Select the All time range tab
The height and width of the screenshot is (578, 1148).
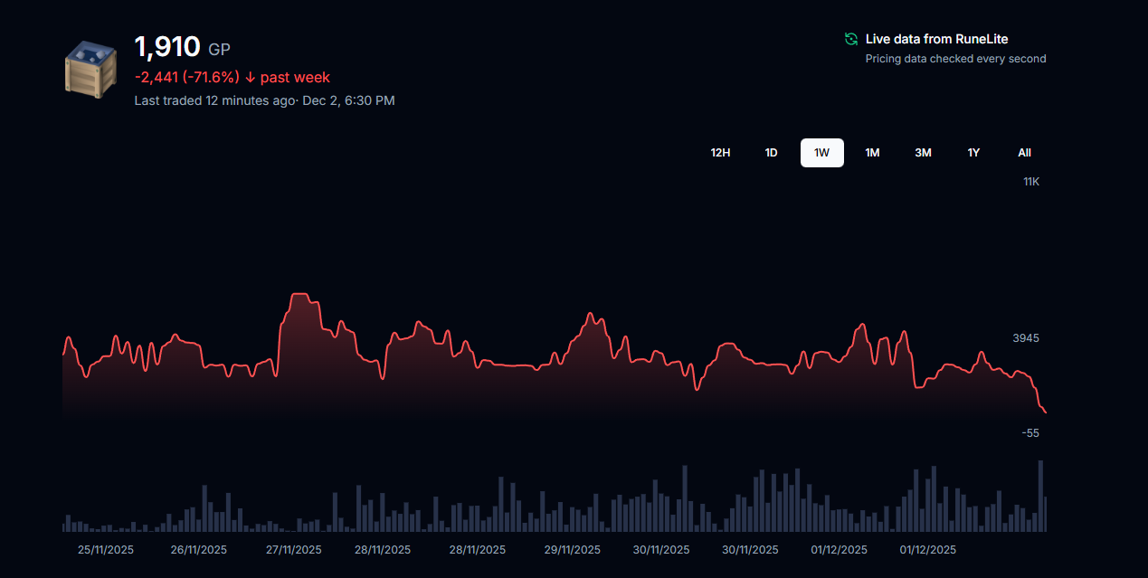point(1024,153)
